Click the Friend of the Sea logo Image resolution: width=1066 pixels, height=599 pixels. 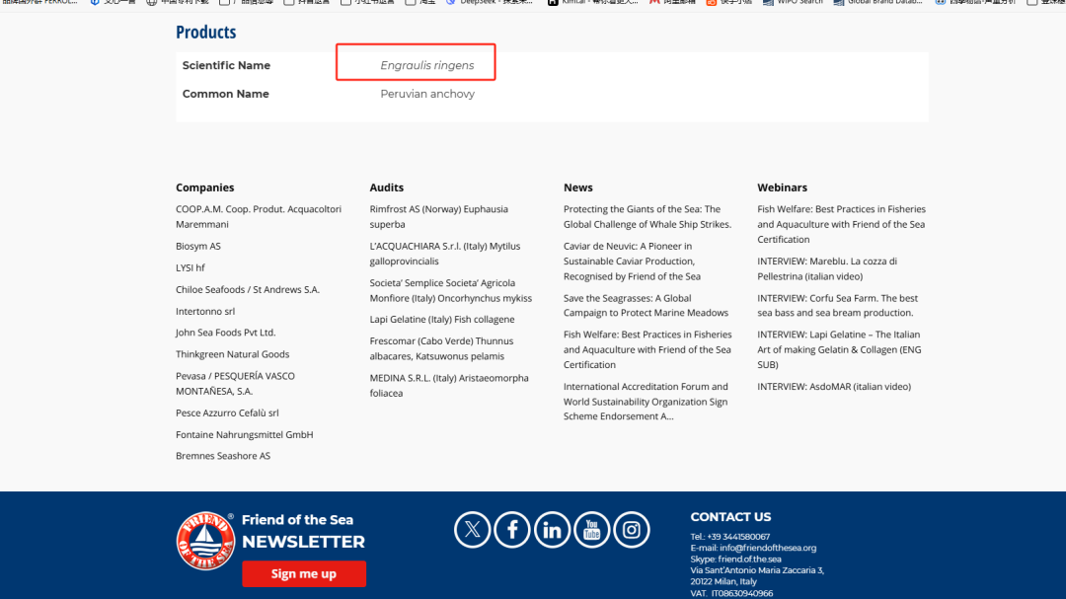click(x=205, y=541)
